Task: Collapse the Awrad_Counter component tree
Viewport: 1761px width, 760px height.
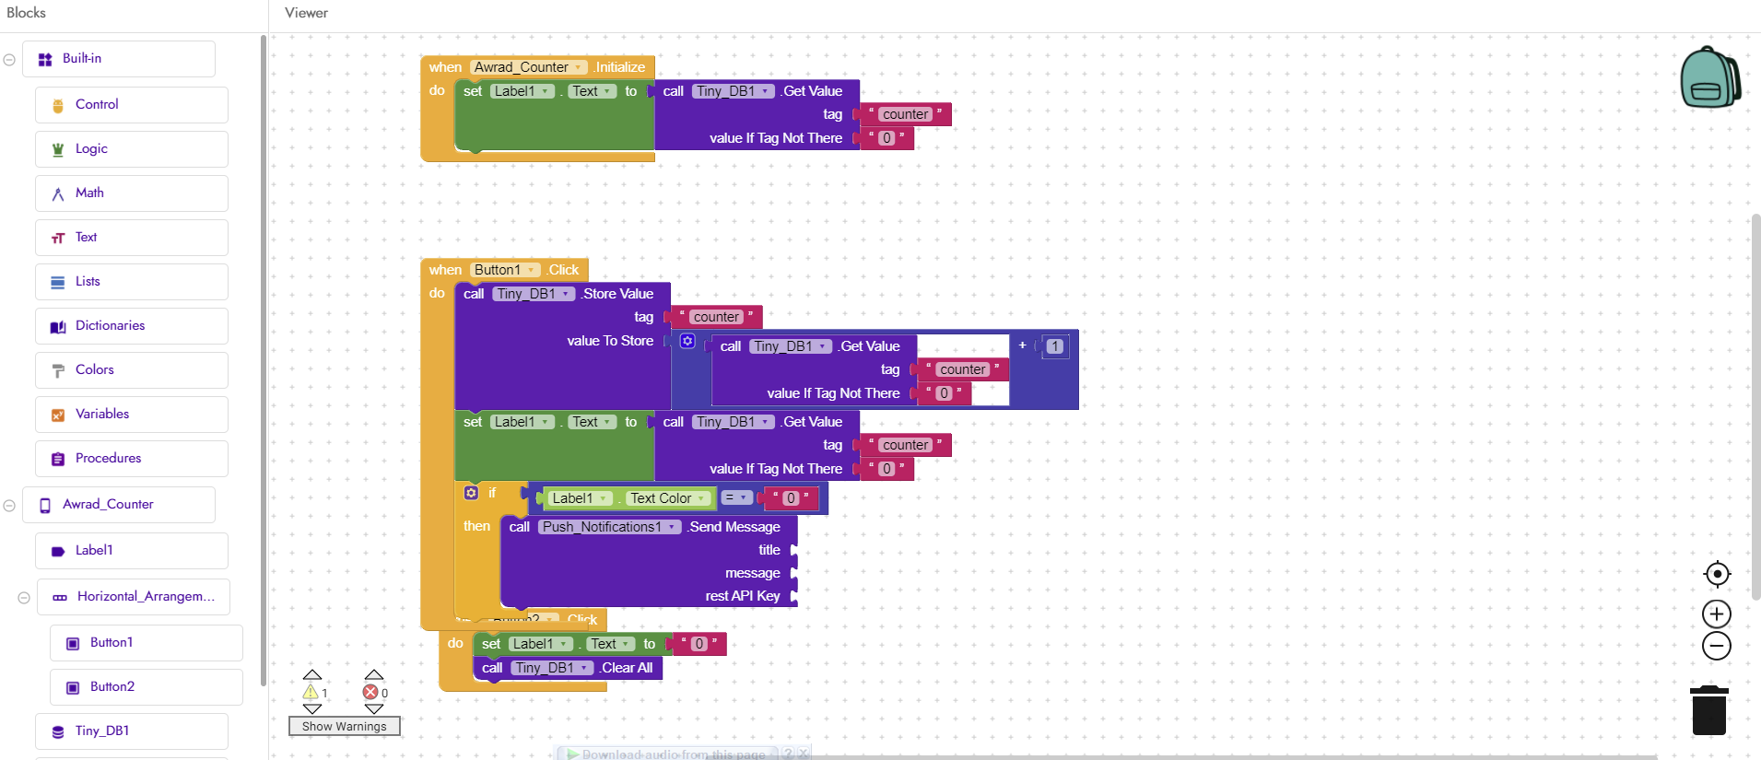Action: click(x=9, y=506)
